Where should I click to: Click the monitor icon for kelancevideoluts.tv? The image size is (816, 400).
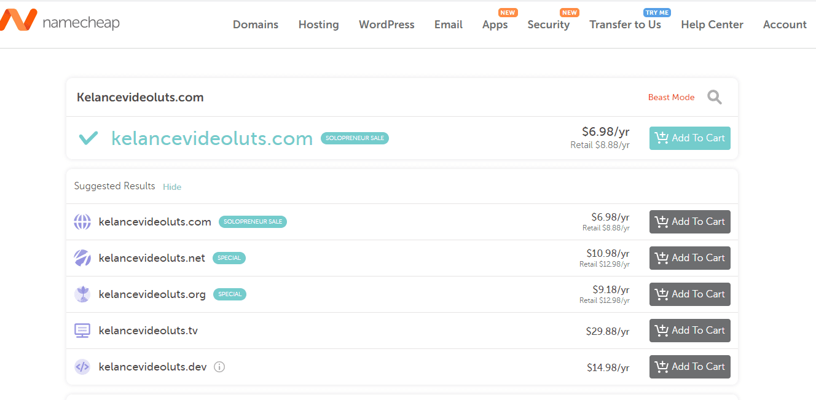click(82, 331)
